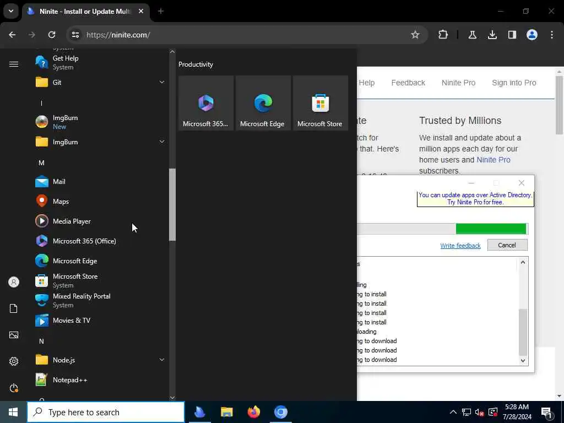This screenshot has height=423, width=564.
Task: Open the Chrome profile avatar
Action: [x=532, y=35]
